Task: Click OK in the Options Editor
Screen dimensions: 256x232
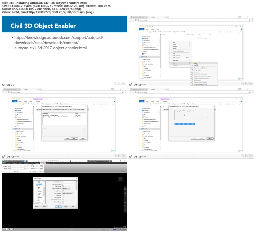Action: tap(58, 207)
